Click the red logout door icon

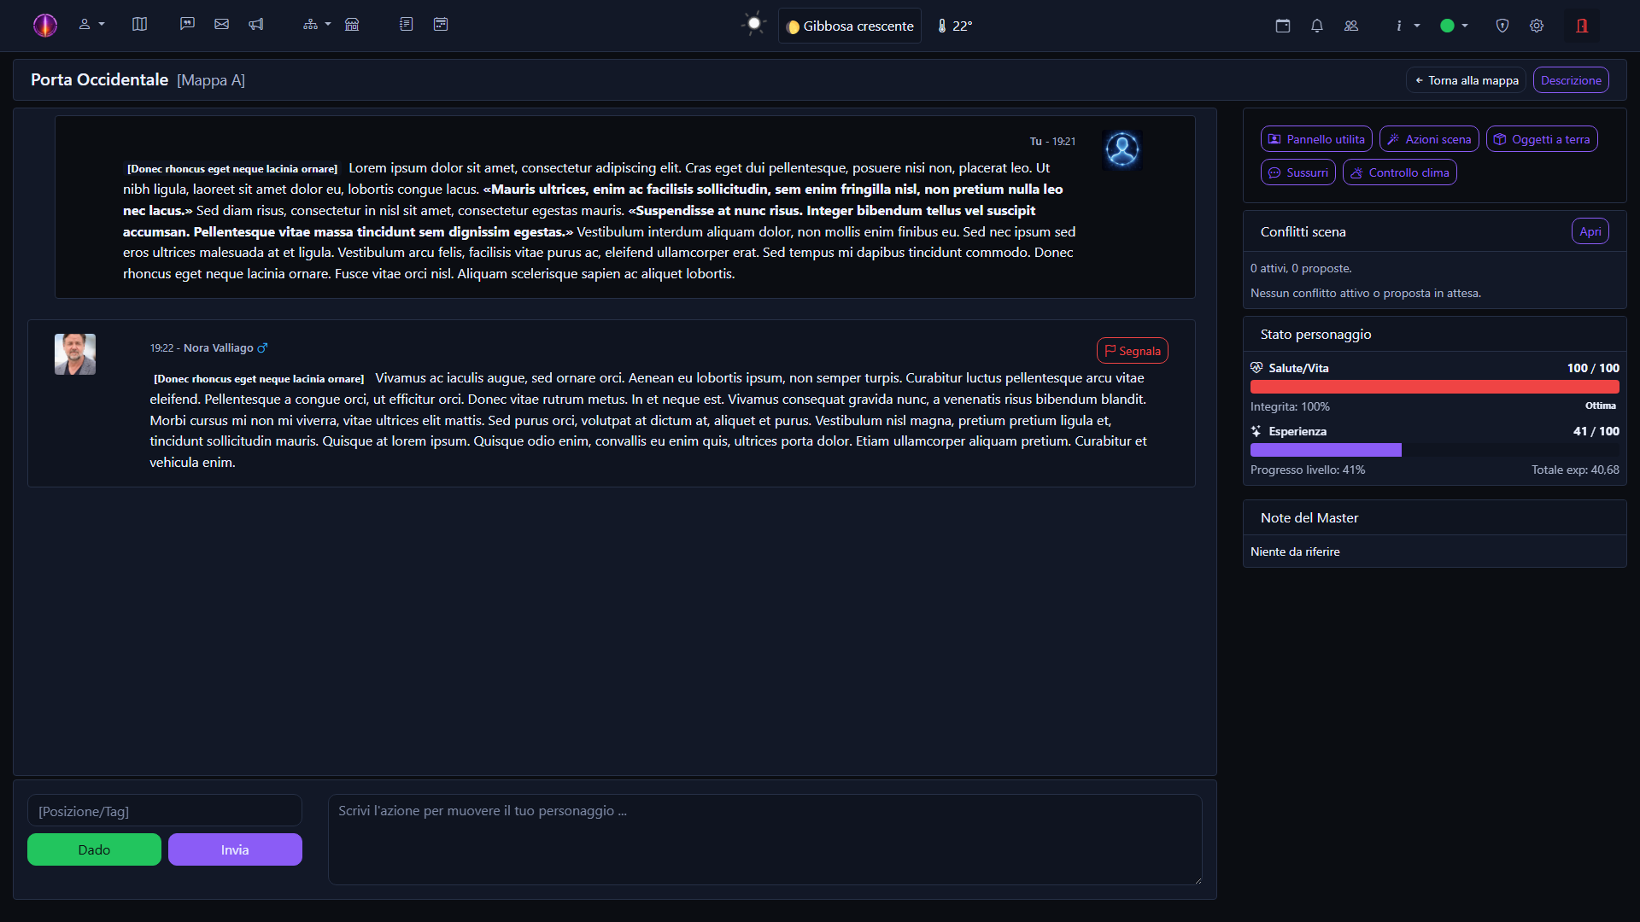1582,26
